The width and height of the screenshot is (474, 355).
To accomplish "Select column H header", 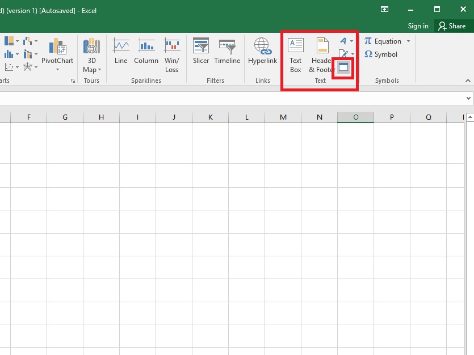I will point(101,117).
